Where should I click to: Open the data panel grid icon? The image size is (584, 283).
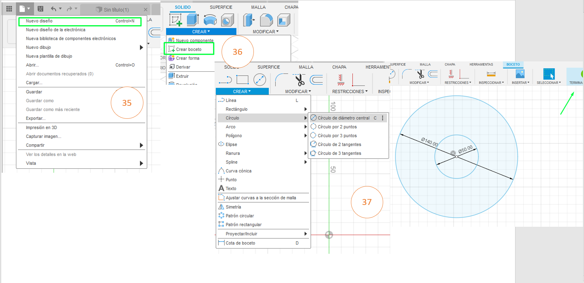tap(9, 9)
